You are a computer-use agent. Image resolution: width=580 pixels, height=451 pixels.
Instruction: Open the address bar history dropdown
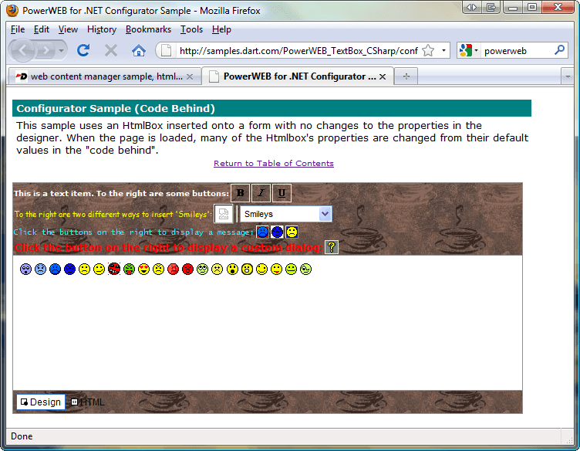coord(443,50)
